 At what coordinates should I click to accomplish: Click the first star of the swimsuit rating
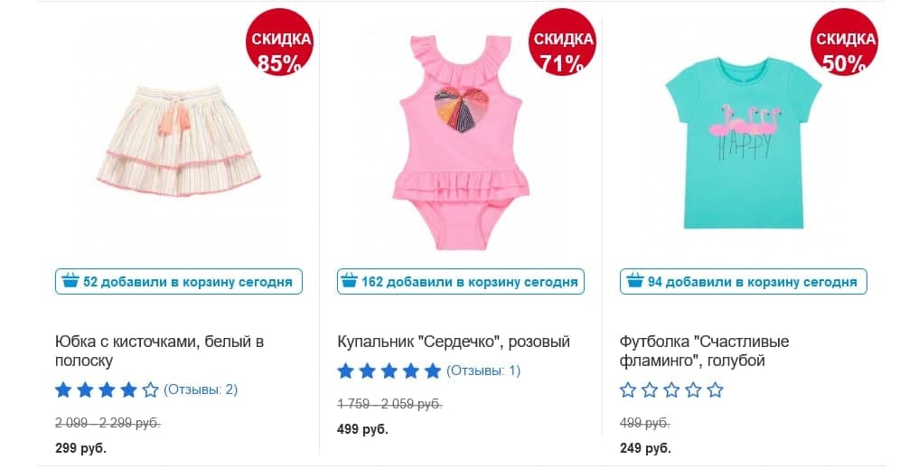click(345, 371)
